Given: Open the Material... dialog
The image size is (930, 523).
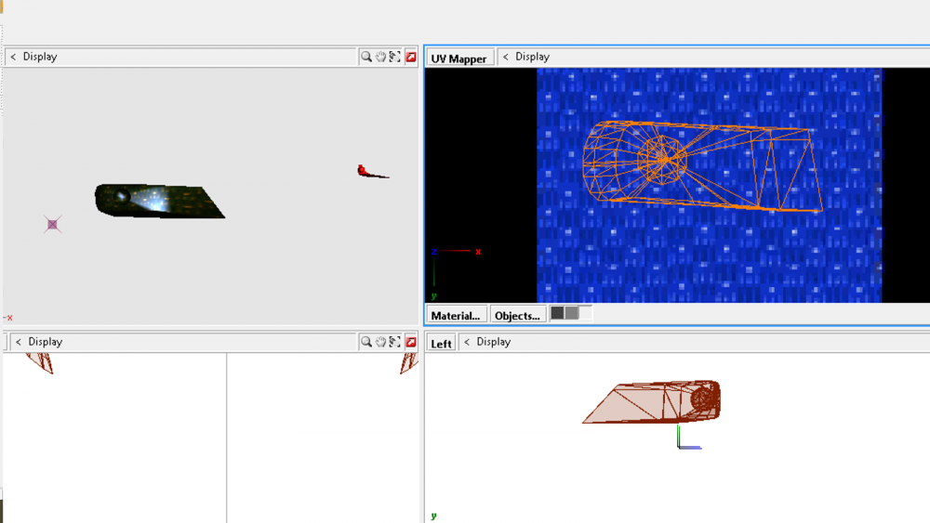Looking at the screenshot, I should point(456,315).
